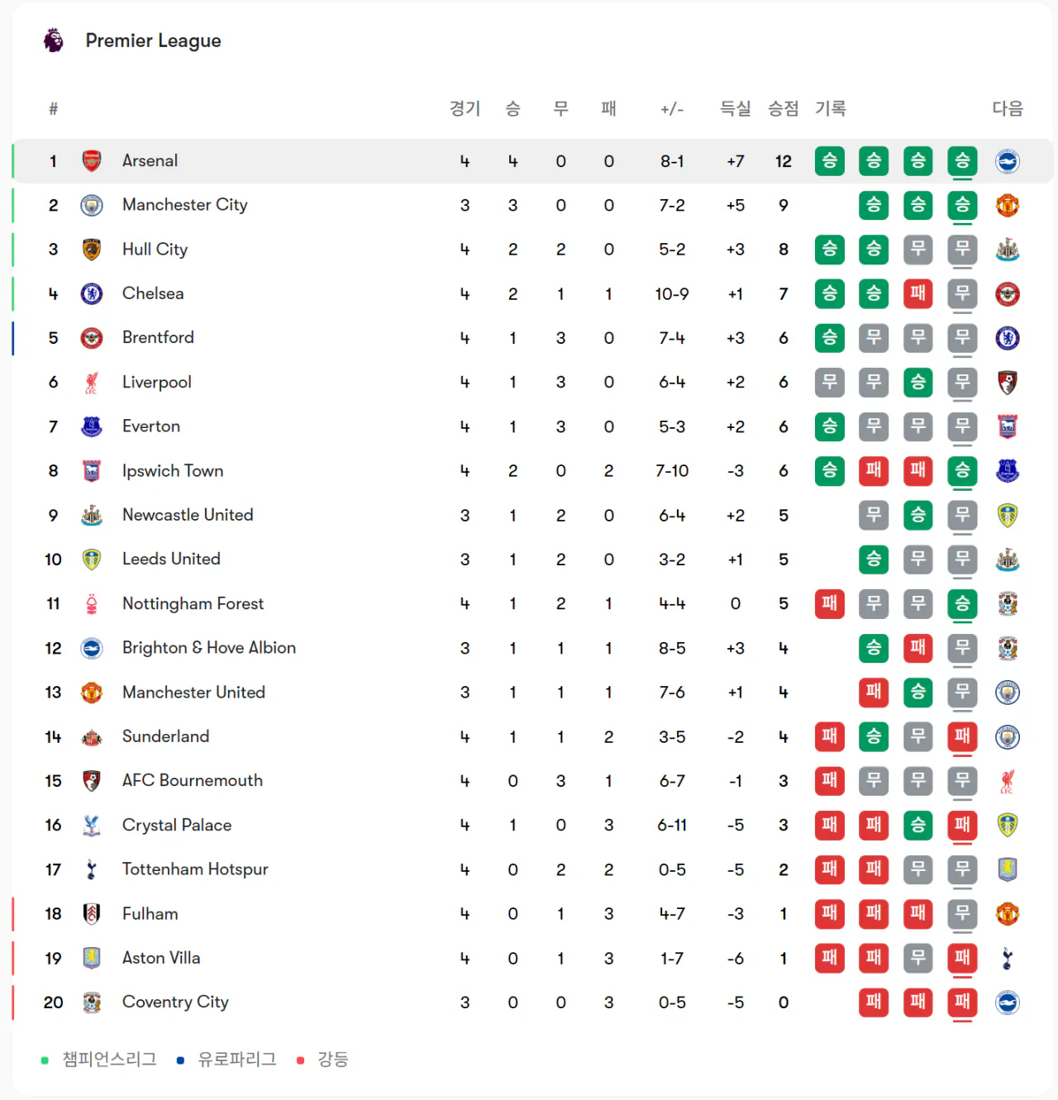
Task: Click the 승점 points column header
Action: 784,108
